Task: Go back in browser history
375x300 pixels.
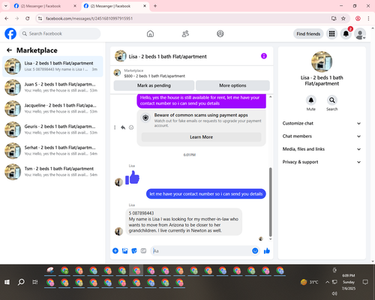Action: coord(7,19)
